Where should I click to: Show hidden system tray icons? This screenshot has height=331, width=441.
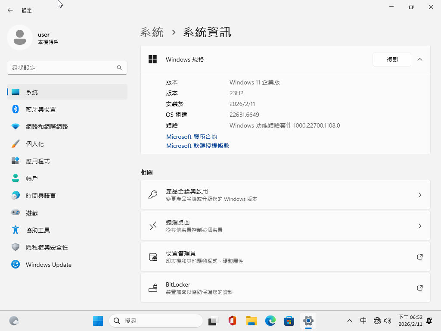[x=350, y=321]
